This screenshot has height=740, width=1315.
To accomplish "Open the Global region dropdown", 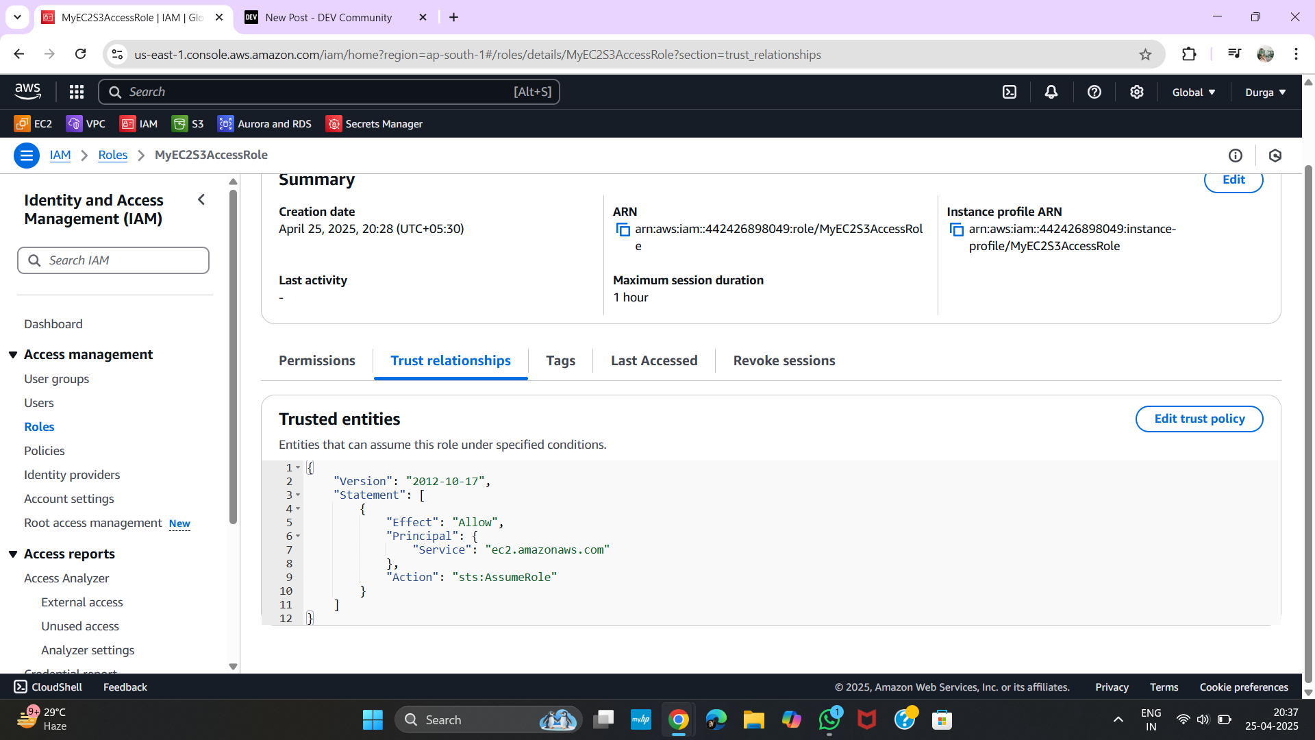I will [1194, 92].
